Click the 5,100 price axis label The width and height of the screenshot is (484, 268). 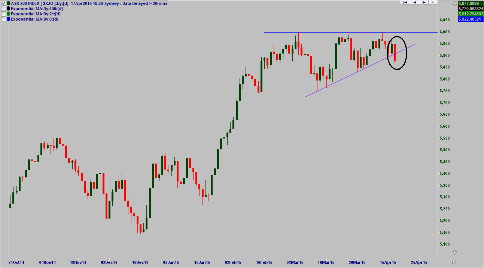444,244
